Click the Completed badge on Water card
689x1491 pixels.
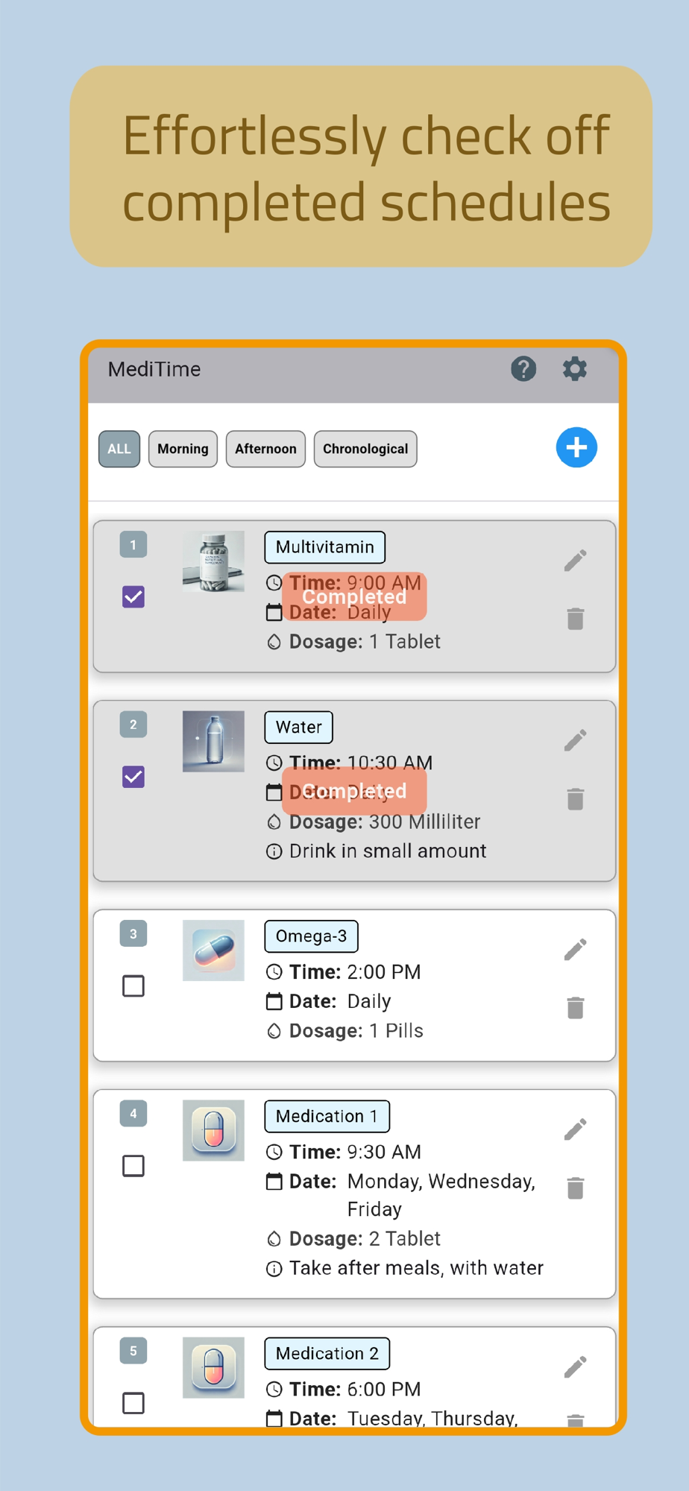tap(354, 791)
